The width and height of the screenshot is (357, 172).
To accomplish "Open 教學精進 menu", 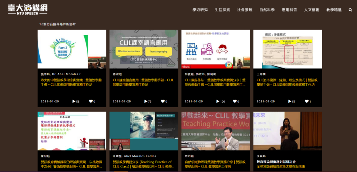I will [x=334, y=10].
